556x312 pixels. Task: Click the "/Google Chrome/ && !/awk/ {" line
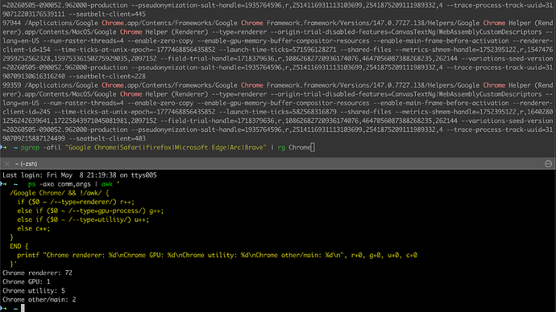click(x=59, y=193)
